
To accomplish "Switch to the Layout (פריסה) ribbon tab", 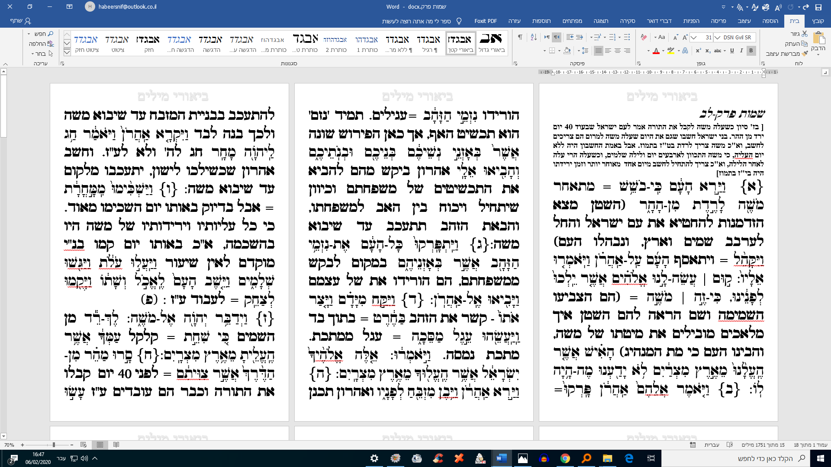I will 718,21.
